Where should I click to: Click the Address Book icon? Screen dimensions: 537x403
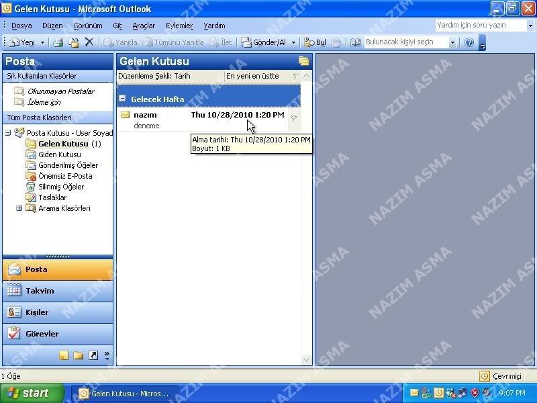(355, 42)
